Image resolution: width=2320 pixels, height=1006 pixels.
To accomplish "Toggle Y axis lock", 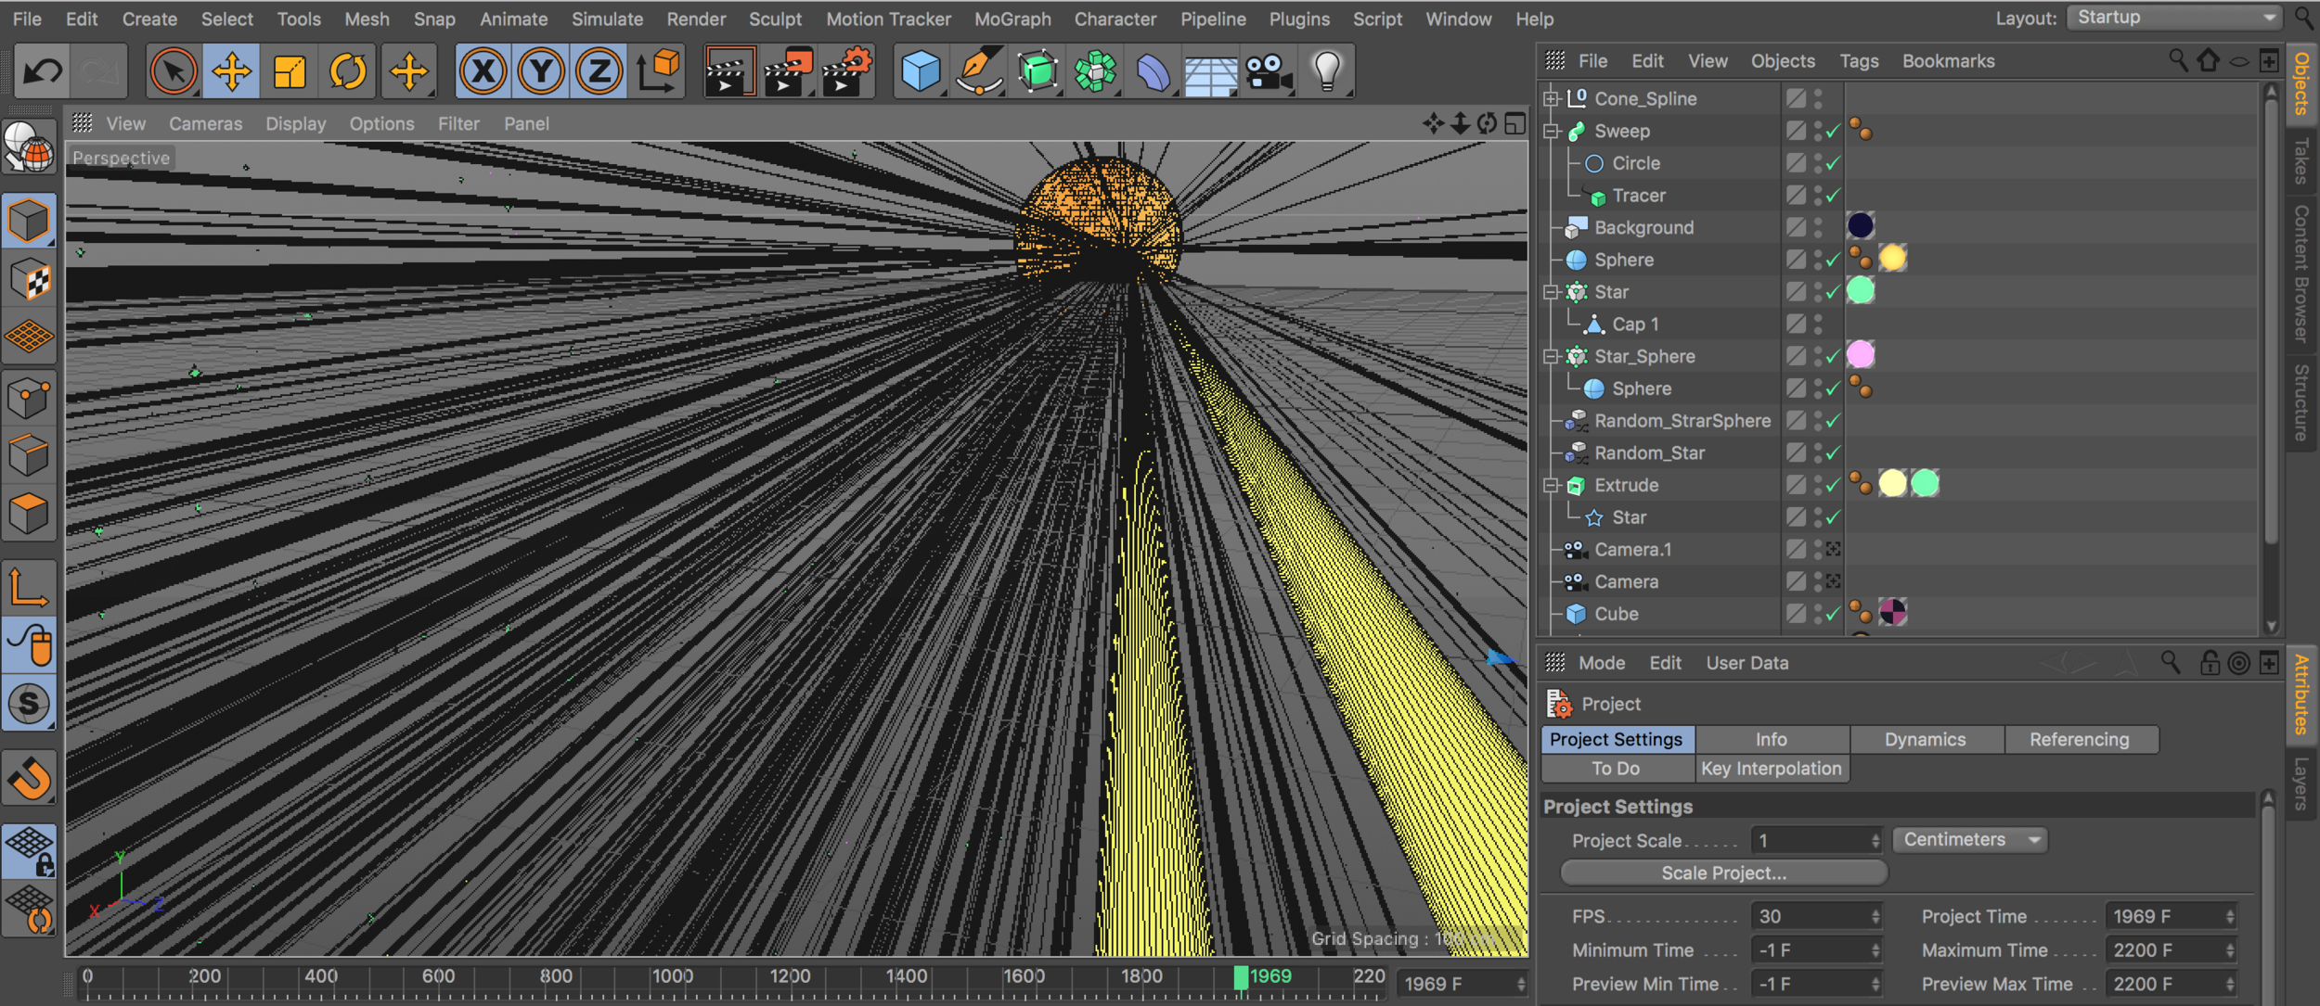I will click(x=541, y=71).
